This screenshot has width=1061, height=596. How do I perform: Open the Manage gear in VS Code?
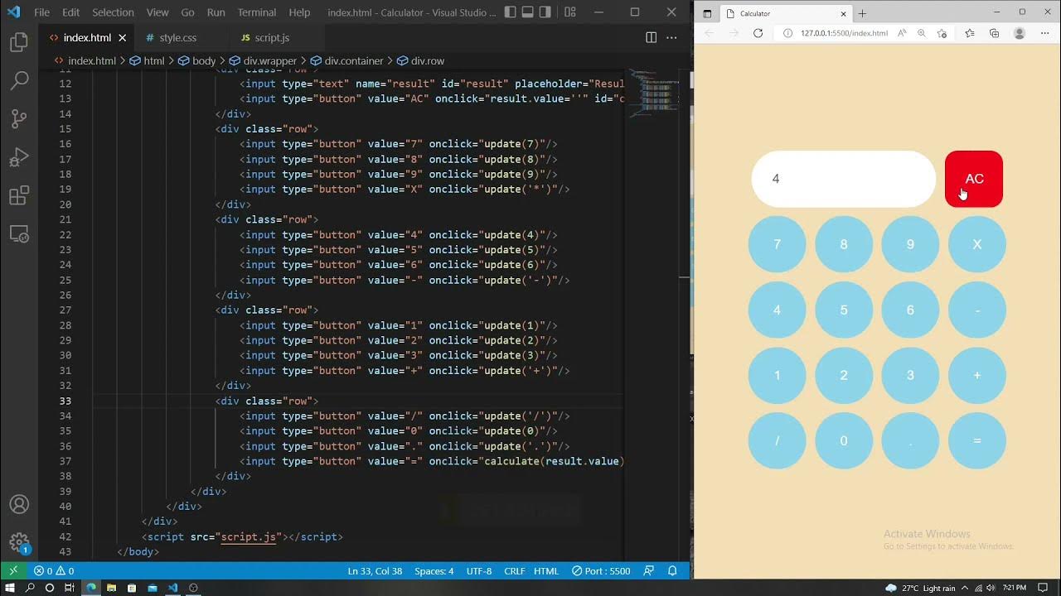coord(19,543)
